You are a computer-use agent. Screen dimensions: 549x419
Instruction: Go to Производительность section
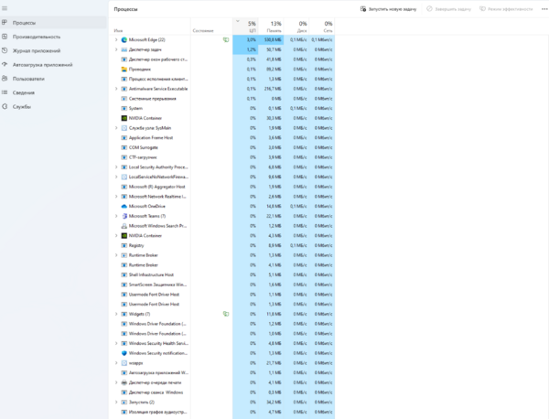37,37
